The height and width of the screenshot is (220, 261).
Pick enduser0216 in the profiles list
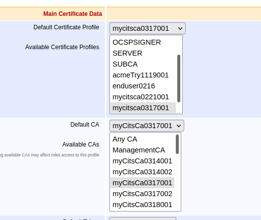143,86
